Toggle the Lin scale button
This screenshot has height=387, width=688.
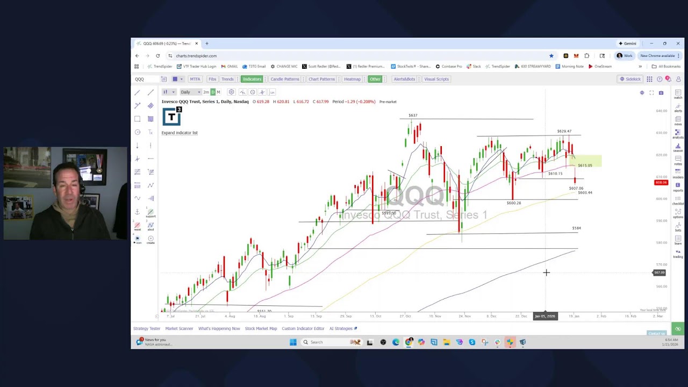pyautogui.click(x=273, y=92)
